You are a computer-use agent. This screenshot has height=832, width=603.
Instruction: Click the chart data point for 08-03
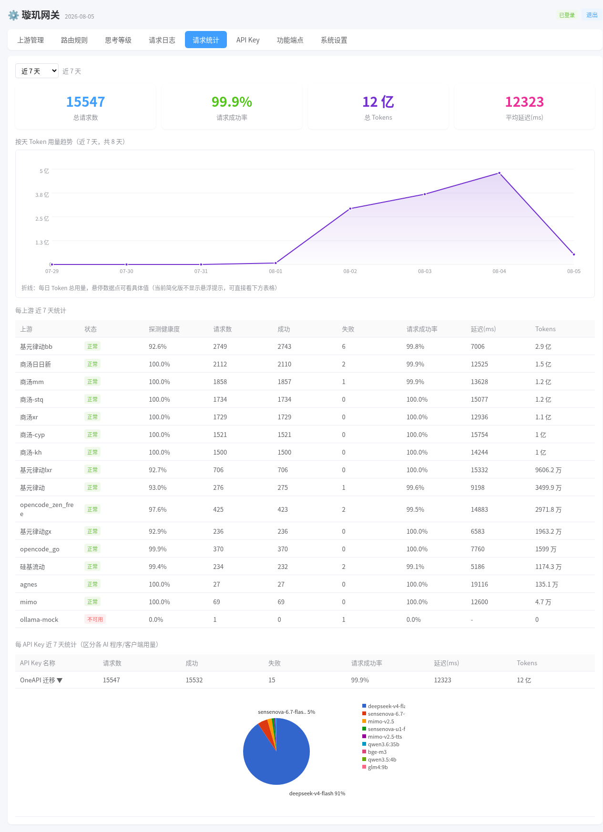click(425, 194)
